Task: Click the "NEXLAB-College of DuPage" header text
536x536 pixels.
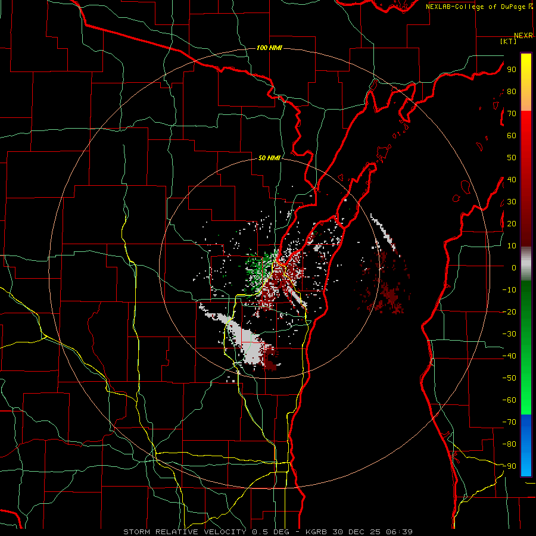Action: click(475, 7)
